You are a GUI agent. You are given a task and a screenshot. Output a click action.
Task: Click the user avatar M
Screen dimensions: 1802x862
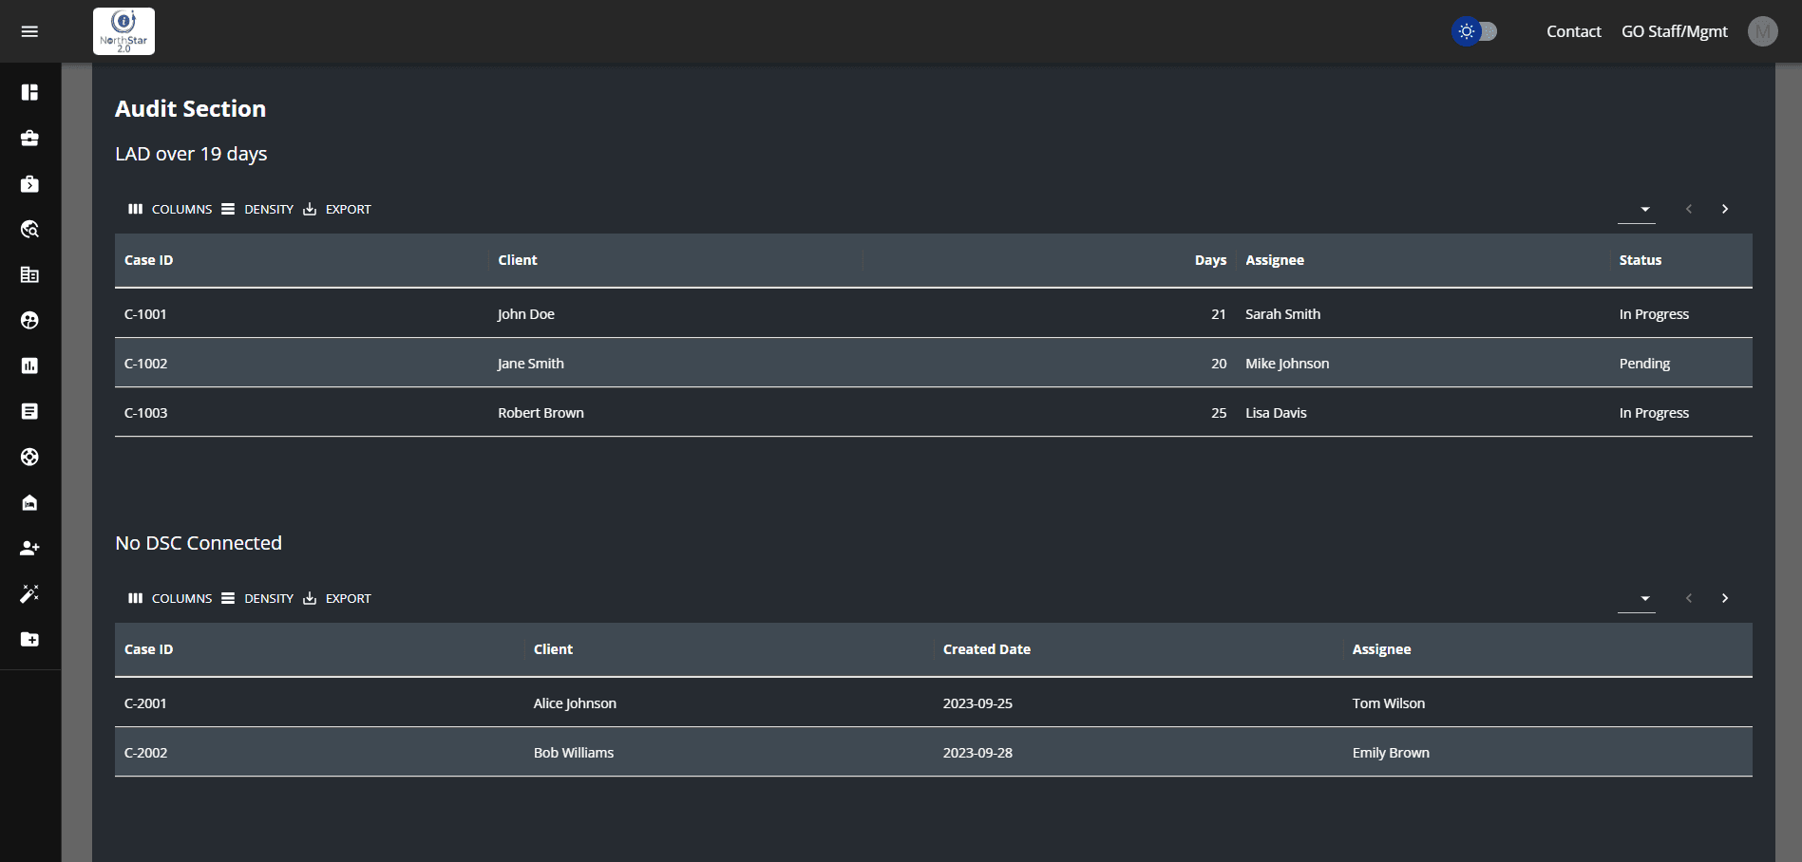tap(1762, 31)
